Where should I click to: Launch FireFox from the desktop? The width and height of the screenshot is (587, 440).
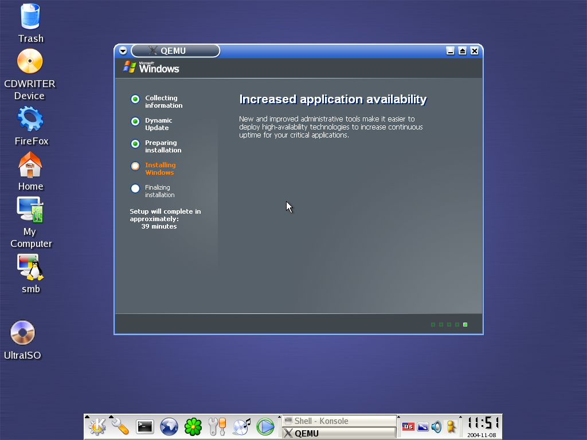pos(30,119)
